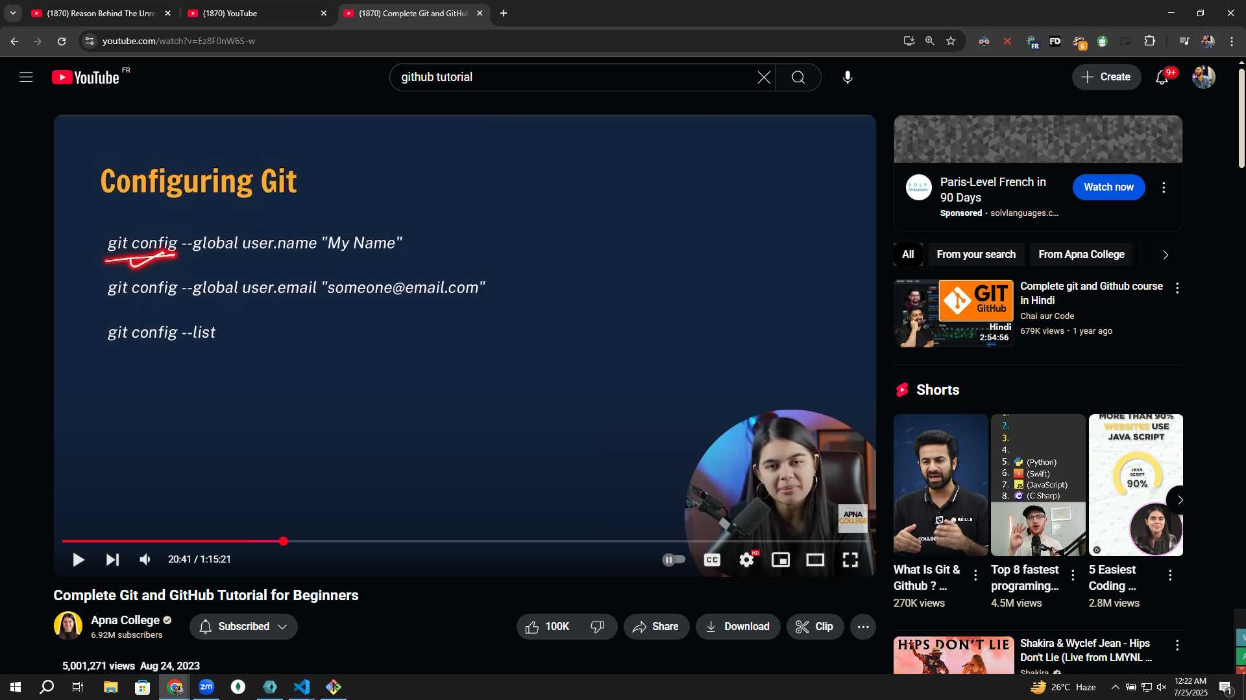Image resolution: width=1246 pixels, height=700 pixels.
Task: Open options for What Is Git short
Action: coord(975,575)
